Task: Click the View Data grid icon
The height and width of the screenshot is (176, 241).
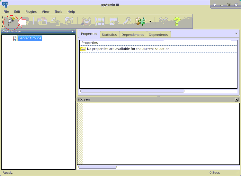Action: (x=100, y=21)
